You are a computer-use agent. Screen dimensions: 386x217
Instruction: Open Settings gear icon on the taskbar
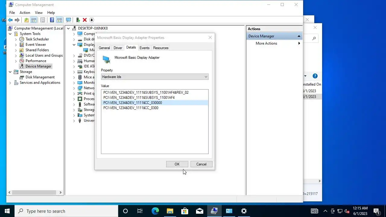(244, 211)
